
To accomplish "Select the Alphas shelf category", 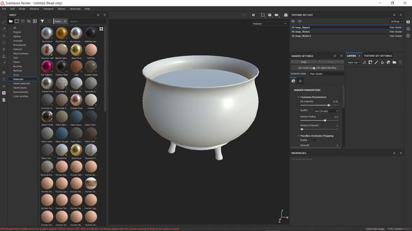I will 17,37.
